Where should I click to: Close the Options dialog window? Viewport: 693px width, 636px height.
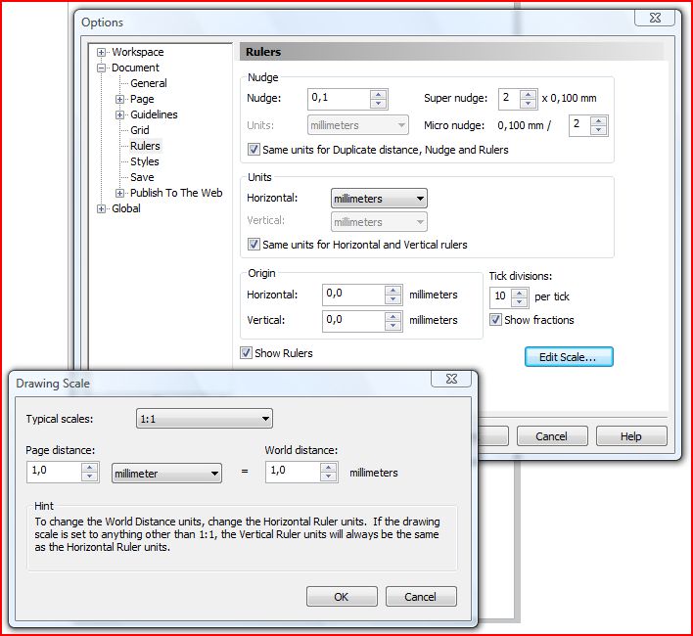655,18
